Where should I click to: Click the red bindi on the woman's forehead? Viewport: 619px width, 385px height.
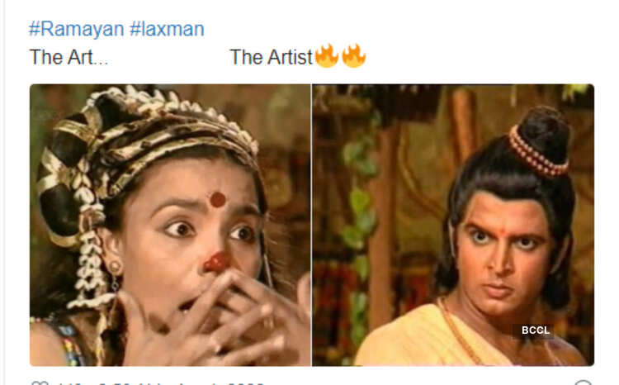pos(218,200)
